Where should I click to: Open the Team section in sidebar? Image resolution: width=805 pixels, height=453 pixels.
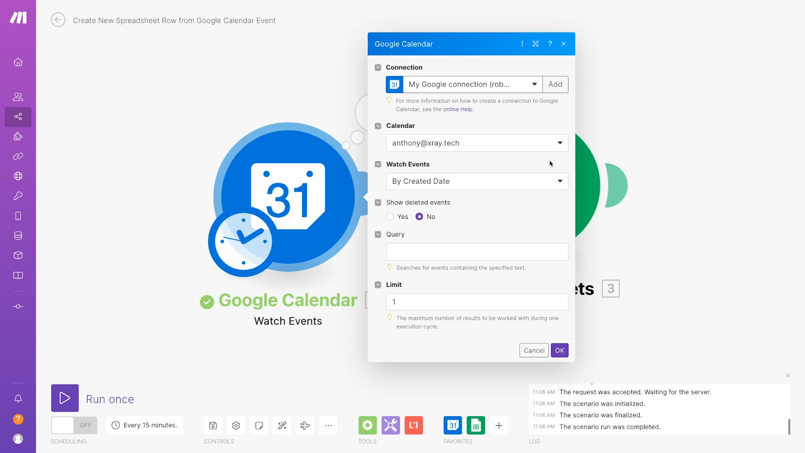[18, 97]
